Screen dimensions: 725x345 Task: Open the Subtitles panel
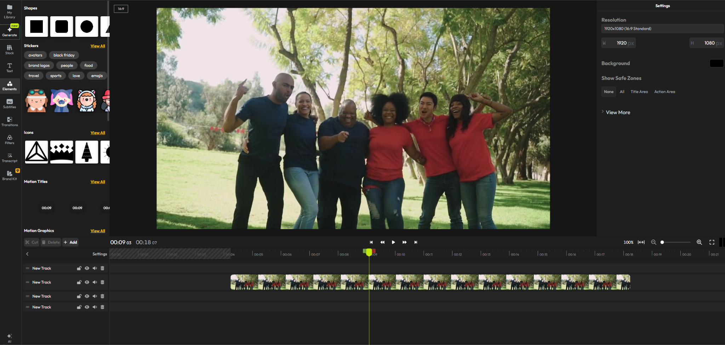[10, 104]
